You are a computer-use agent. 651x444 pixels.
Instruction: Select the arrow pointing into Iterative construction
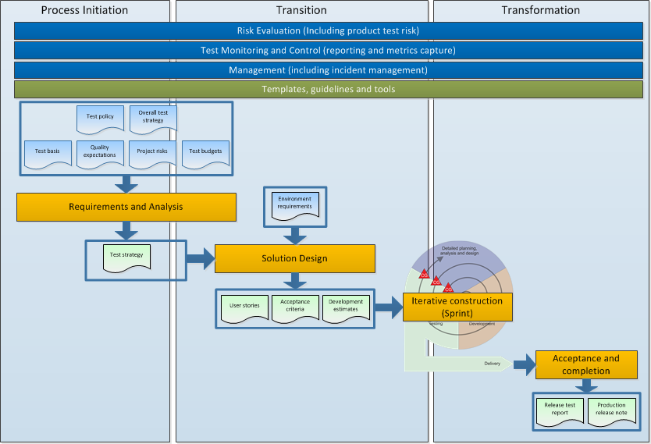389,307
